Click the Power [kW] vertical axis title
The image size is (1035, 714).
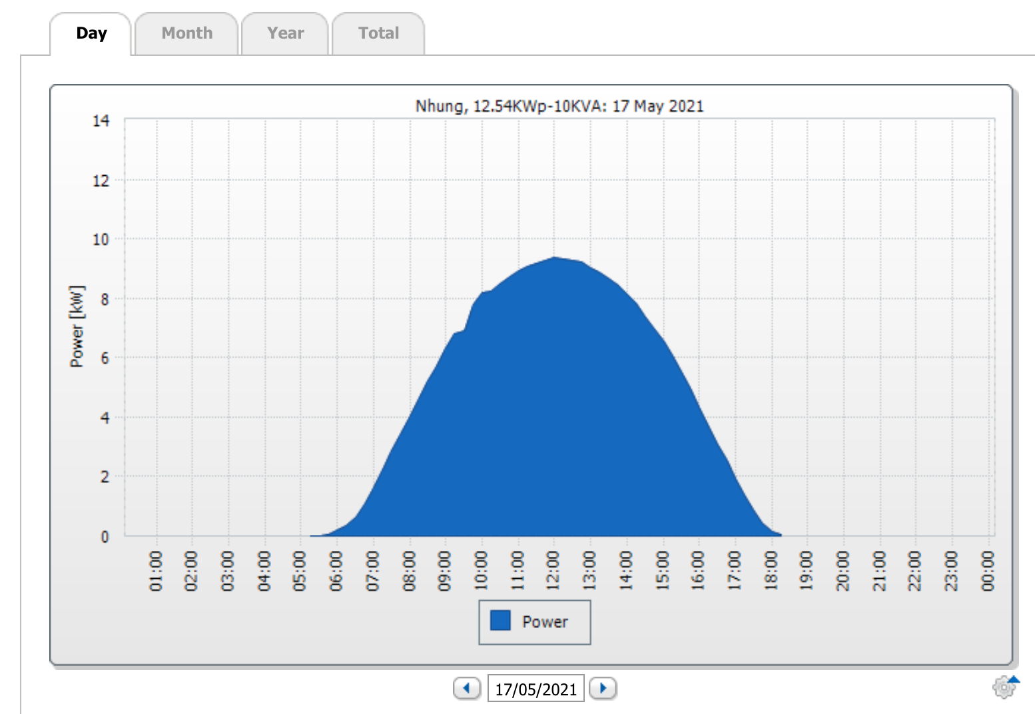tap(77, 326)
